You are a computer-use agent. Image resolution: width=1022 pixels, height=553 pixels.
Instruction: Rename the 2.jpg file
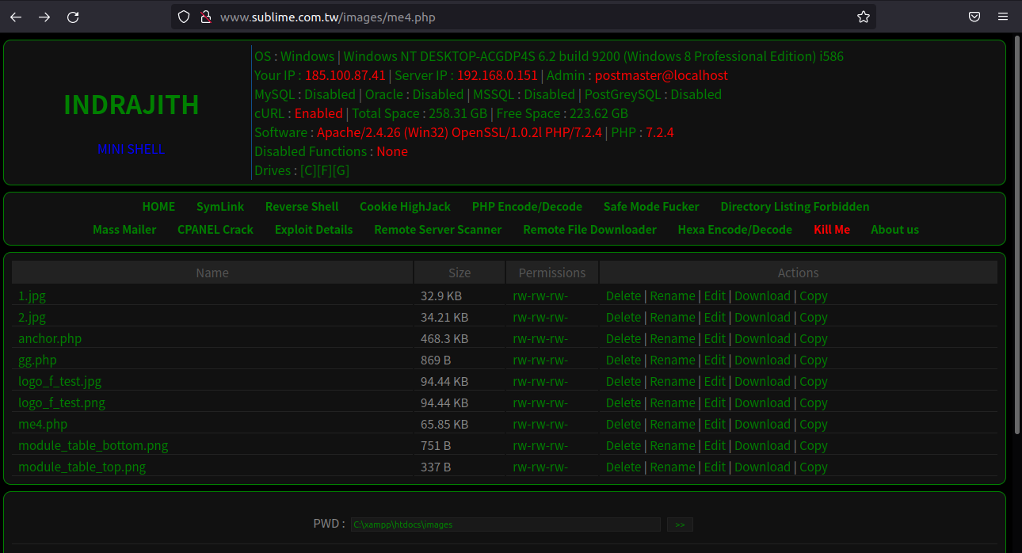[x=673, y=318]
